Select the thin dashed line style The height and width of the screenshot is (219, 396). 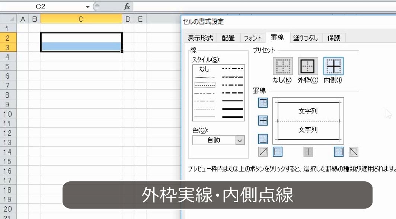point(205,109)
